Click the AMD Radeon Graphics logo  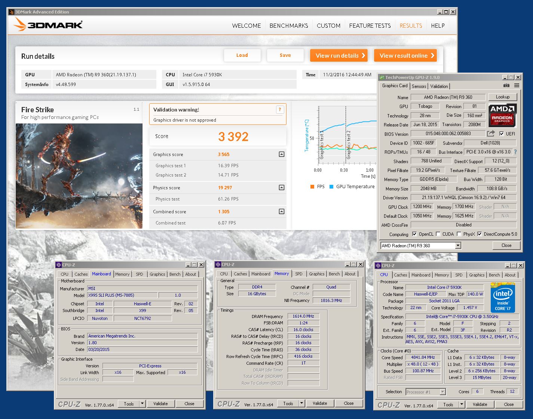pos(502,115)
